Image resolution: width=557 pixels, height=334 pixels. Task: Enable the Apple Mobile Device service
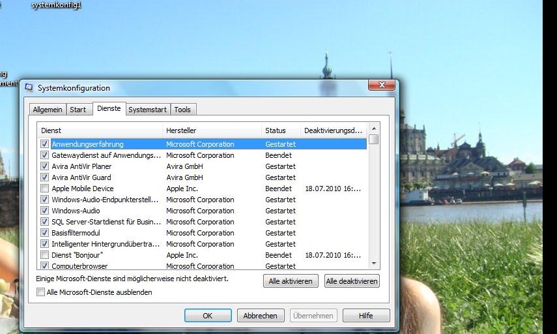44,189
